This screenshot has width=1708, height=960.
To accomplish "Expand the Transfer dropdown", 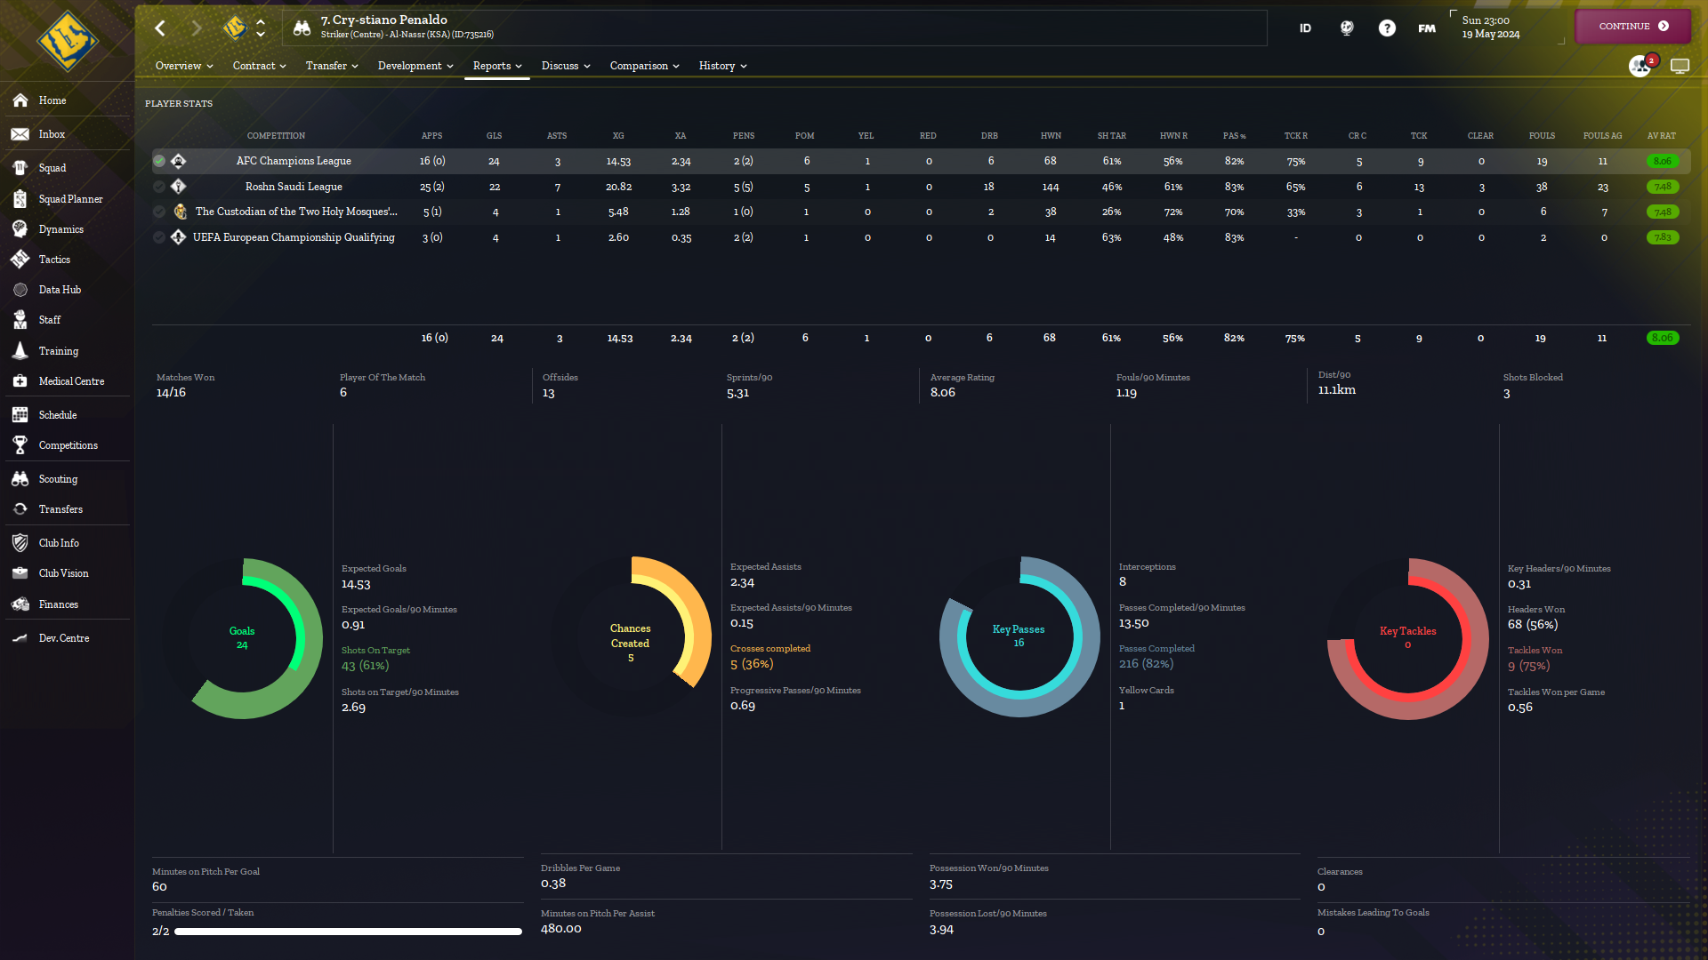I will point(332,66).
